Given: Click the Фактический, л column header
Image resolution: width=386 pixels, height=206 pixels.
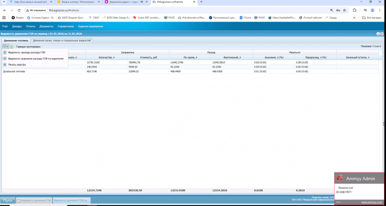Looking at the screenshot, I should coord(232,58).
